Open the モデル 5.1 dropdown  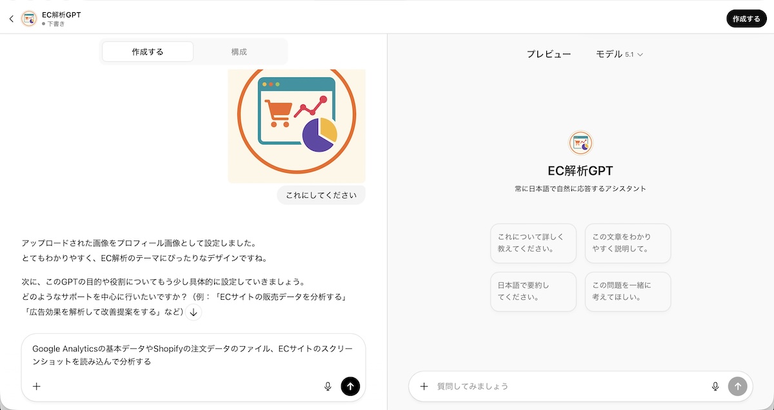tap(620, 54)
